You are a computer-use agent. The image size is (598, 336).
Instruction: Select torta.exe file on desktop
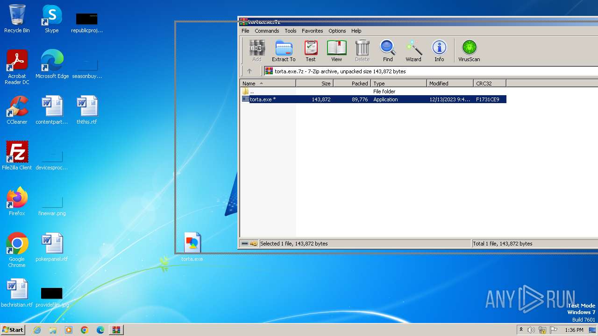click(192, 247)
